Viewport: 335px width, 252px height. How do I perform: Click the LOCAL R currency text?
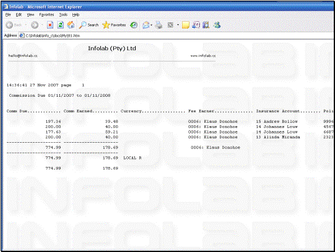point(133,158)
